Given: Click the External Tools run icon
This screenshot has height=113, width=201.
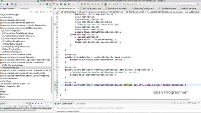Looking at the screenshot, I should point(69,4).
